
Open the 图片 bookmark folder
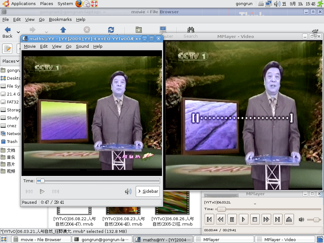pyautogui.click(x=11, y=164)
